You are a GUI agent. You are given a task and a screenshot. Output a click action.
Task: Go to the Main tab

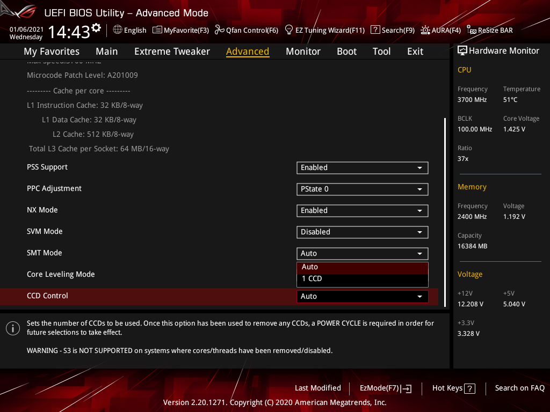click(107, 51)
